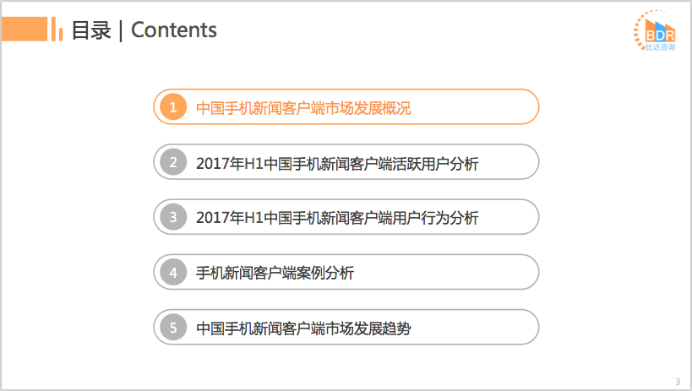
Task: Click the orange number 1 circle
Action: (x=173, y=107)
